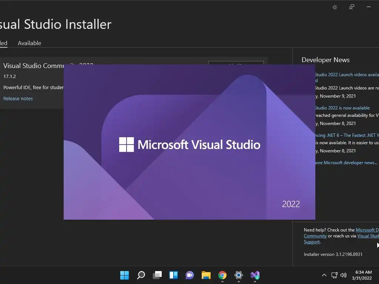Open Task View on the taskbar

(157, 275)
